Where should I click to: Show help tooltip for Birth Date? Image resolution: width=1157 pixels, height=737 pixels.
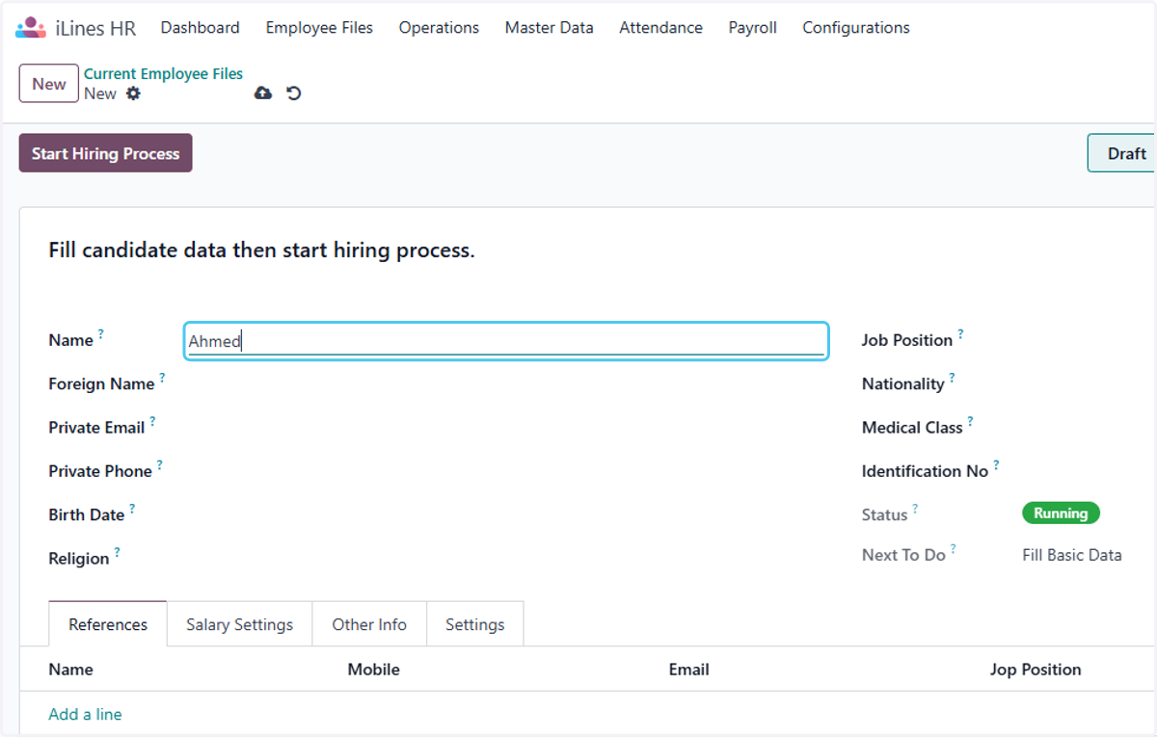point(132,508)
